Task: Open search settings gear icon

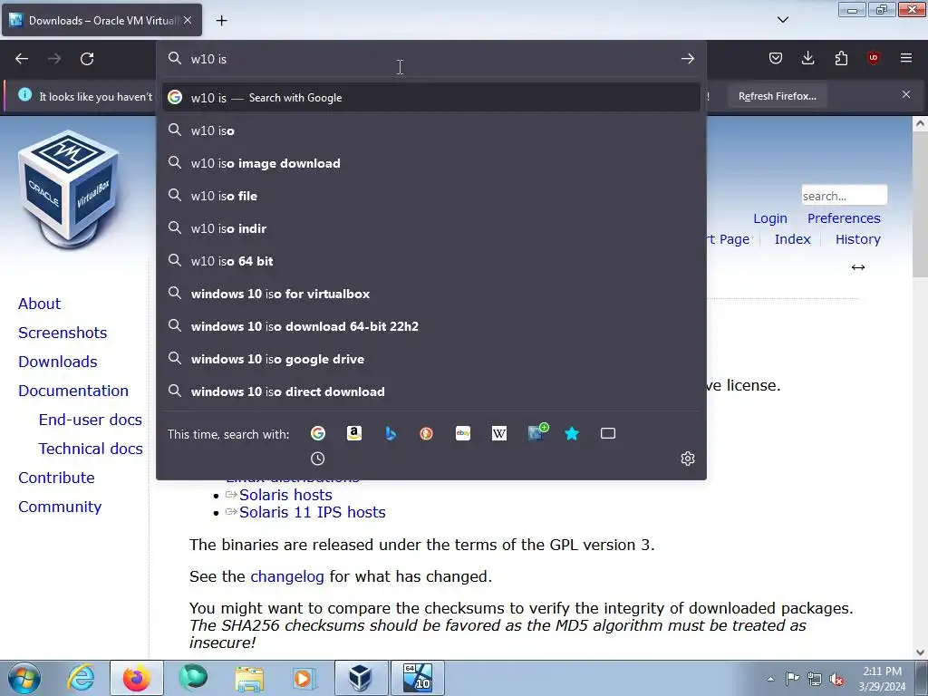Action: click(x=688, y=459)
